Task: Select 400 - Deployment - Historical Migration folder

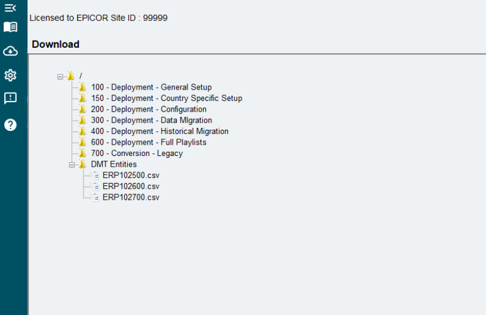Action: click(159, 131)
